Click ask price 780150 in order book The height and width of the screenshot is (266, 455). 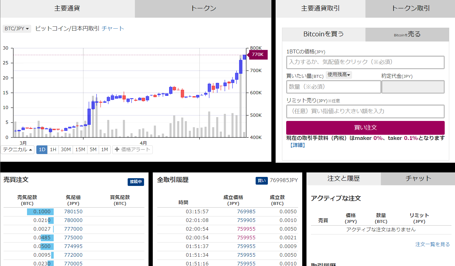[73, 212]
